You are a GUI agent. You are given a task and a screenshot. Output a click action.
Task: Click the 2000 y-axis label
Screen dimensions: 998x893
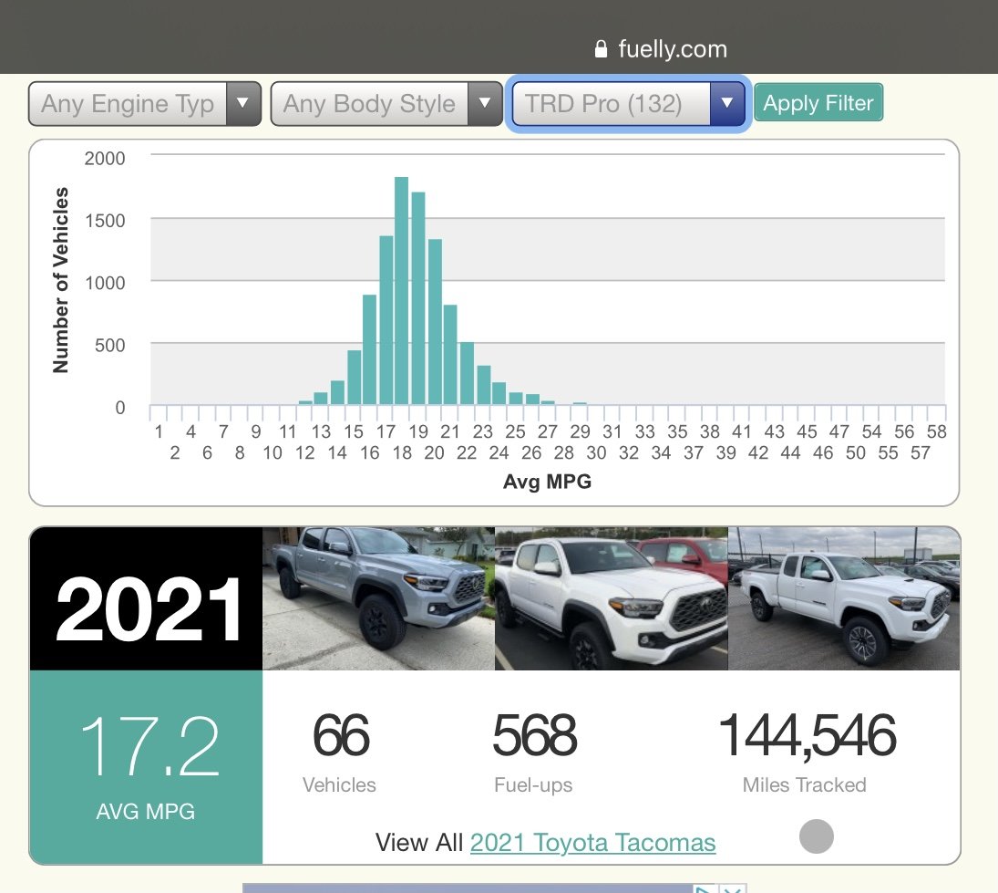coord(105,159)
